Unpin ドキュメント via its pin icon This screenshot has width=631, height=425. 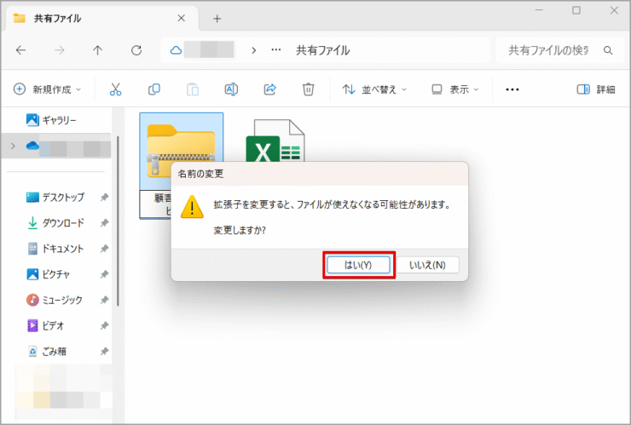(x=104, y=249)
